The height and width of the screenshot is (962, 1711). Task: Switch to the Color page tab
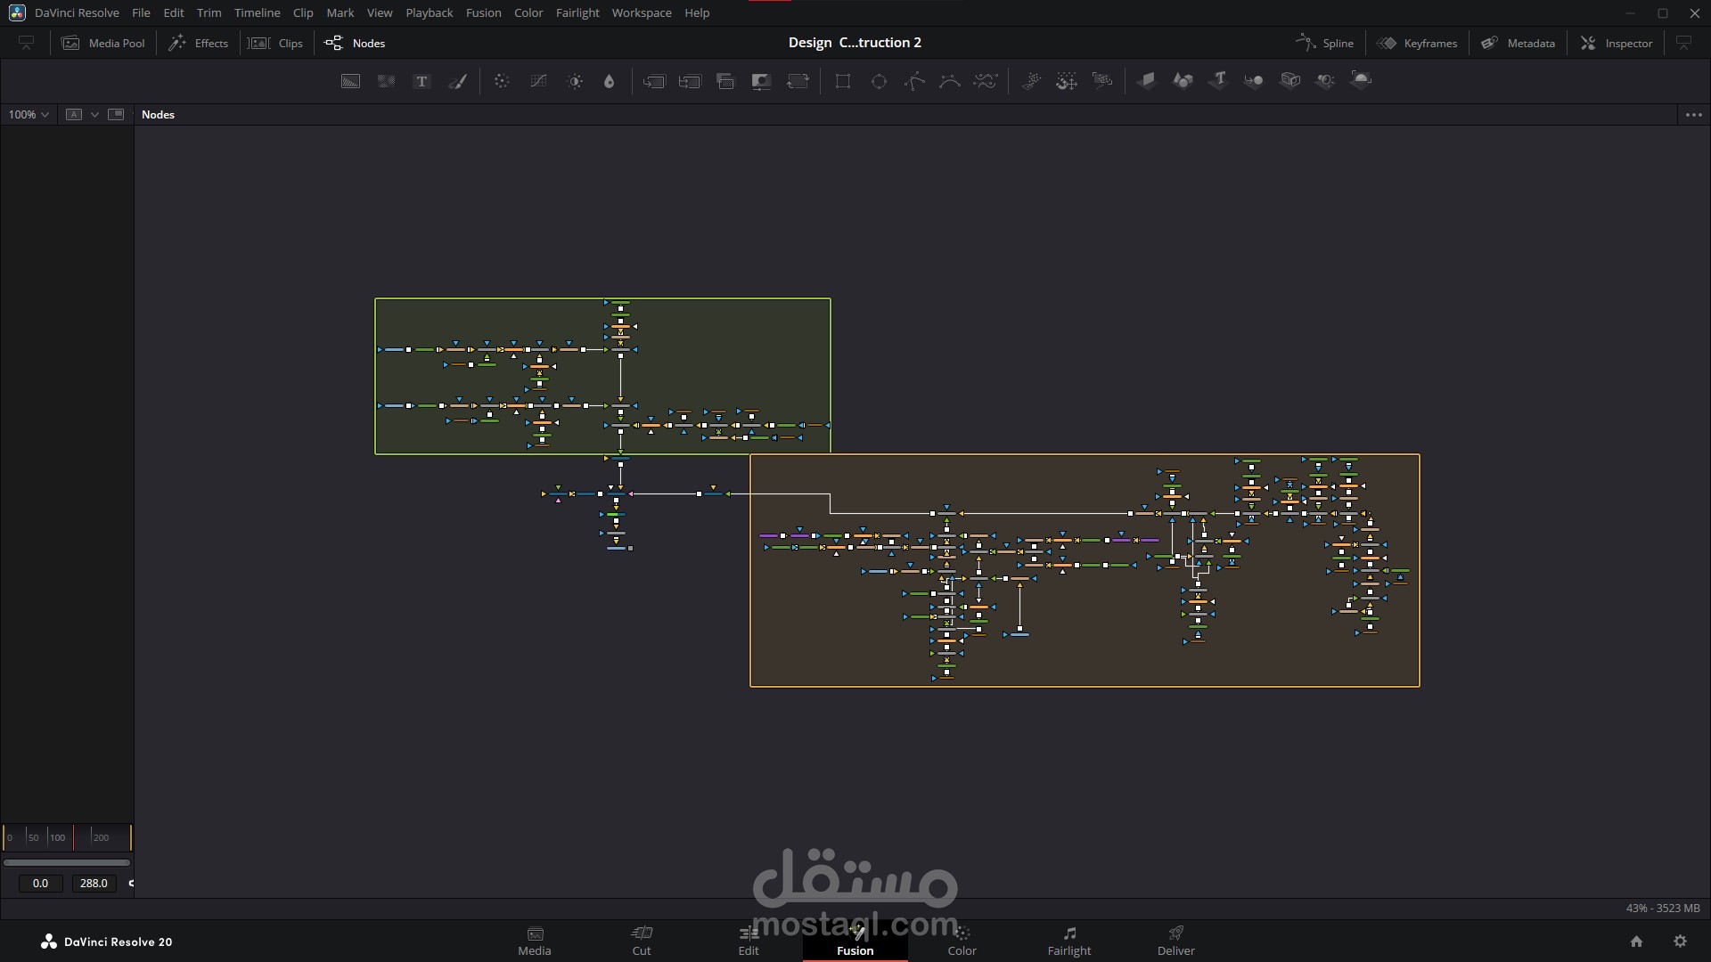coord(962,941)
